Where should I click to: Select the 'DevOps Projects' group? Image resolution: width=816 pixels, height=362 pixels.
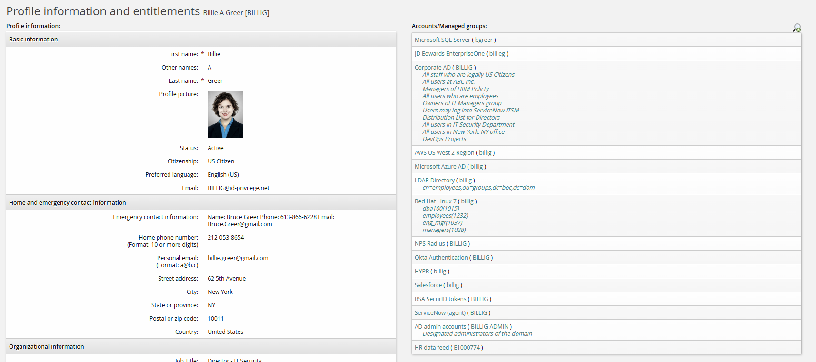(x=444, y=139)
